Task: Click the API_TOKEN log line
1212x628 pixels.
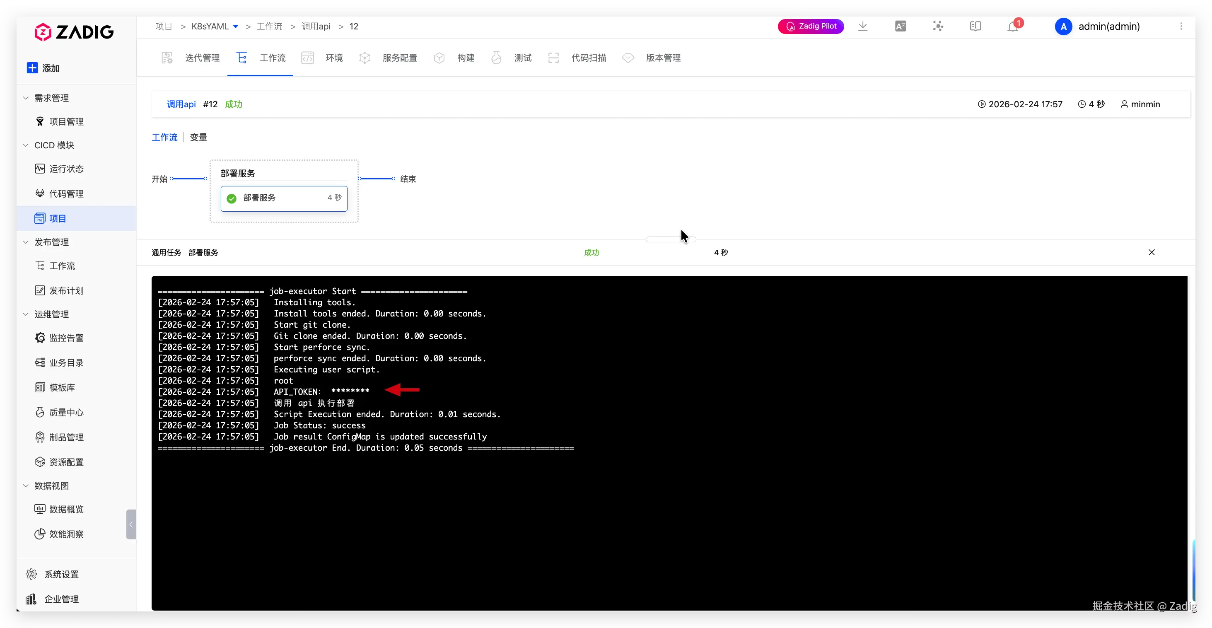Action: tap(263, 391)
